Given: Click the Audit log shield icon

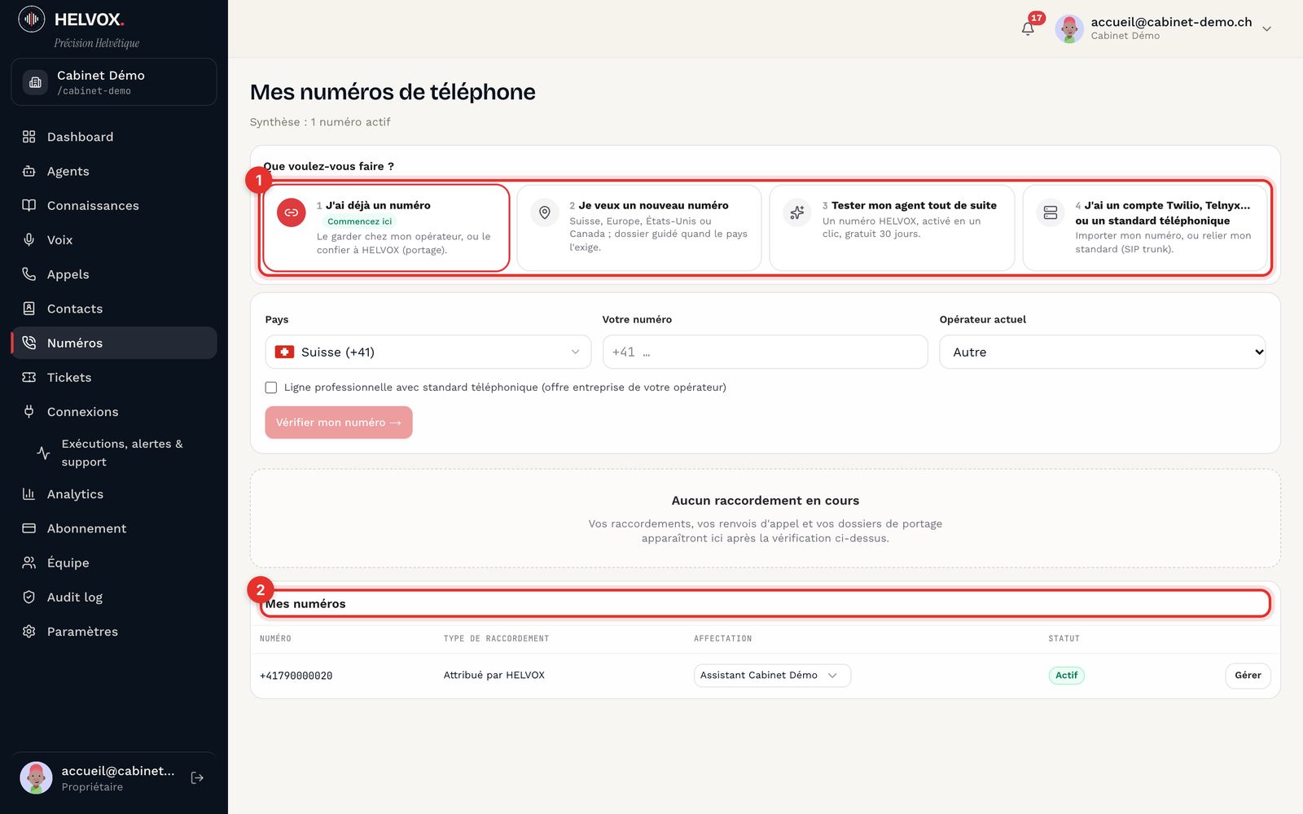Looking at the screenshot, I should click(29, 597).
